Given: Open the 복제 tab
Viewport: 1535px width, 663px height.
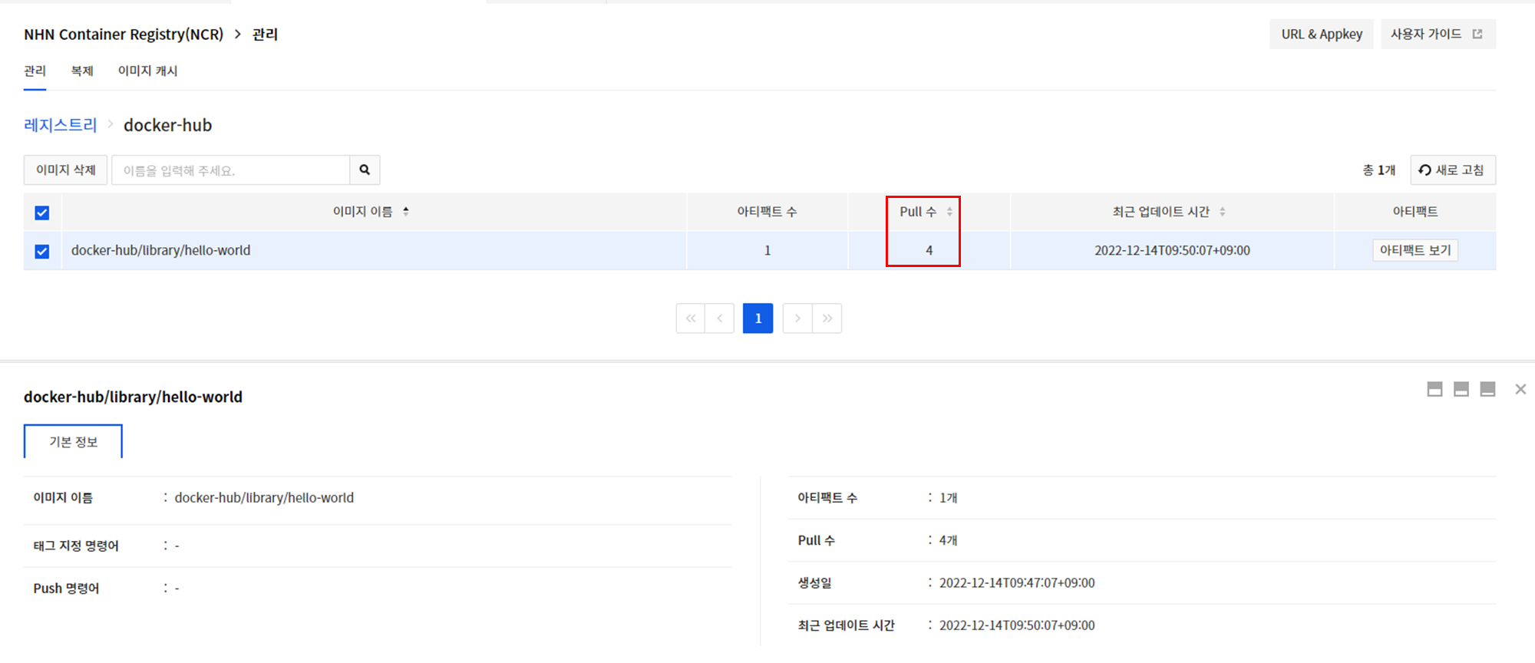Looking at the screenshot, I should point(82,71).
